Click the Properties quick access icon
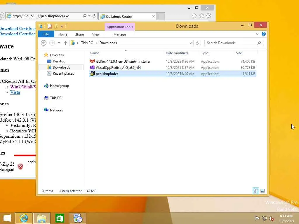 coord(50,26)
